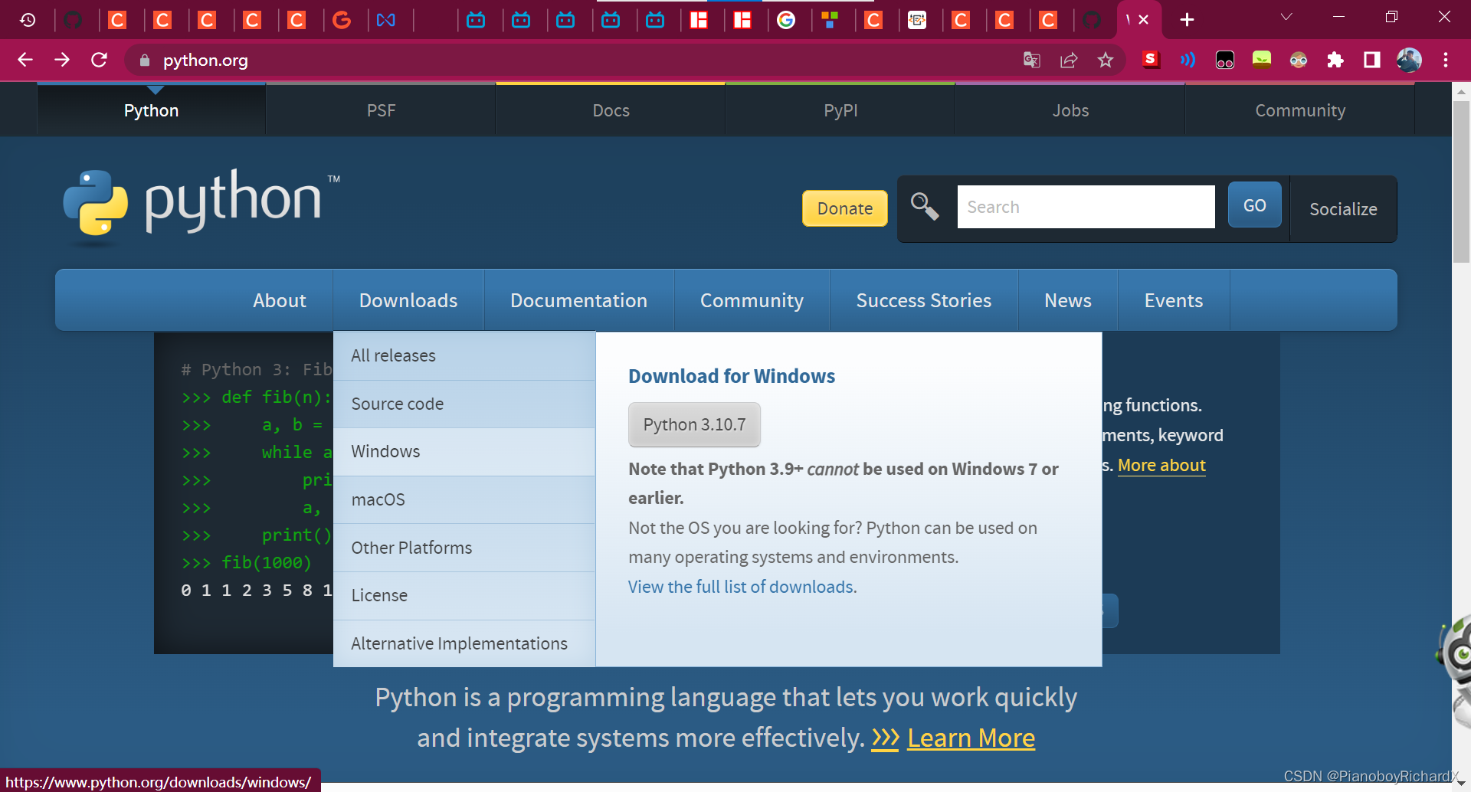Click the browser back arrow

pos(25,60)
